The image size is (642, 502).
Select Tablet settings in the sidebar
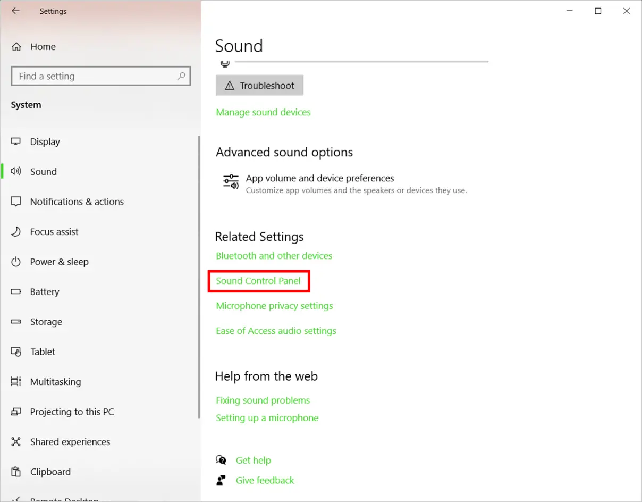(43, 352)
